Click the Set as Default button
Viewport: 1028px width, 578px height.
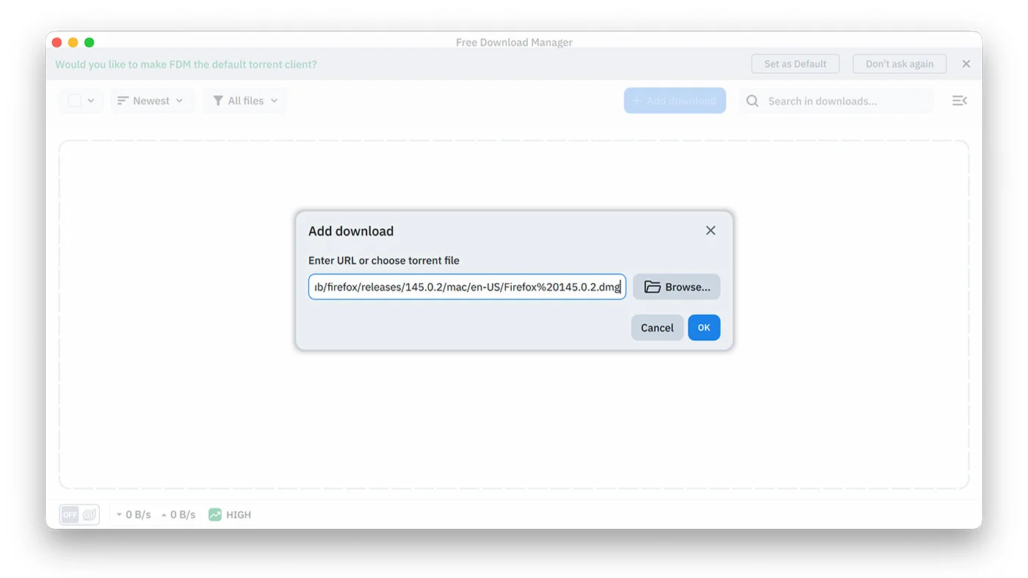[x=795, y=64]
